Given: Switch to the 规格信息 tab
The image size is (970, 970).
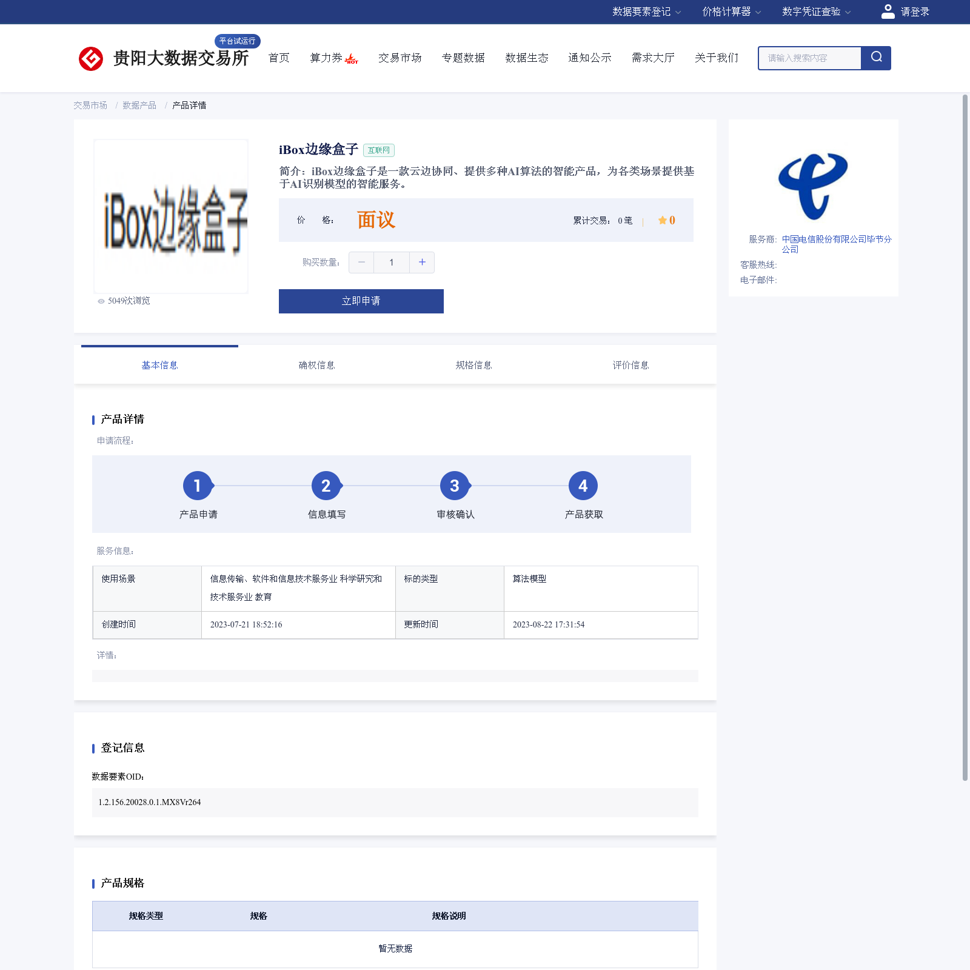Looking at the screenshot, I should pos(473,365).
